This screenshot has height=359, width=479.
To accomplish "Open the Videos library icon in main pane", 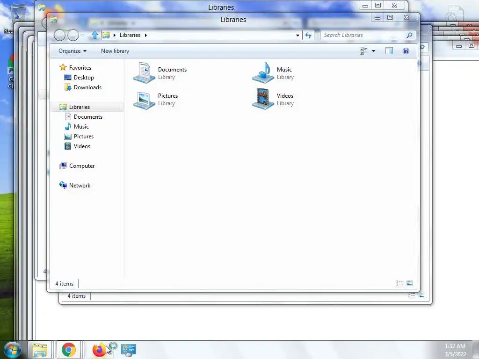I will 263,99.
